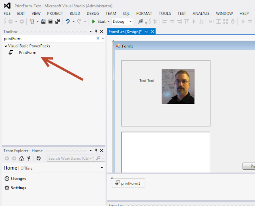This screenshot has width=255, height=206.
Task: Open the PROJECT menu
Action: (x=55, y=13)
